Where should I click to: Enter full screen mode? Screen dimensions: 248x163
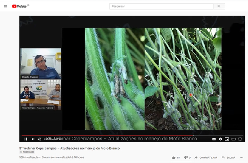(240, 139)
